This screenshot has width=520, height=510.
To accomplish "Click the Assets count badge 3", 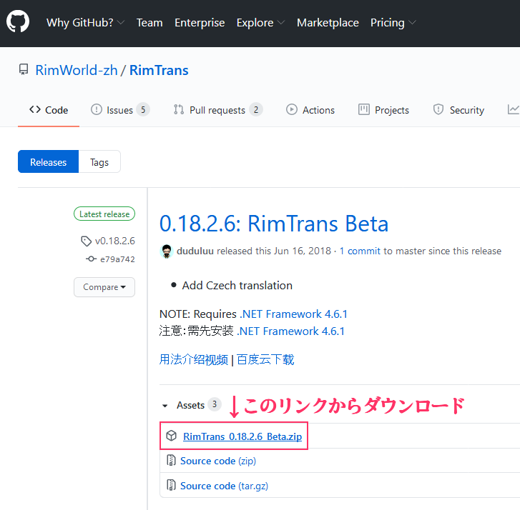I will click(215, 404).
